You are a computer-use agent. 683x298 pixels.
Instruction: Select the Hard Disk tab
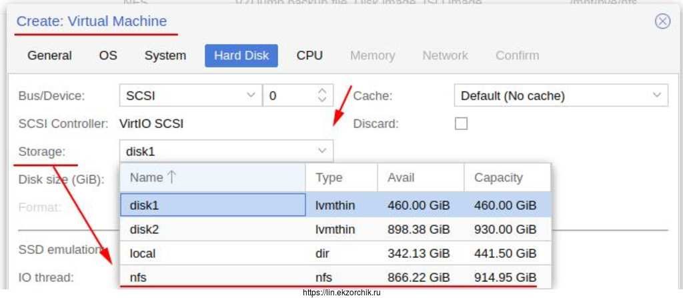click(241, 55)
